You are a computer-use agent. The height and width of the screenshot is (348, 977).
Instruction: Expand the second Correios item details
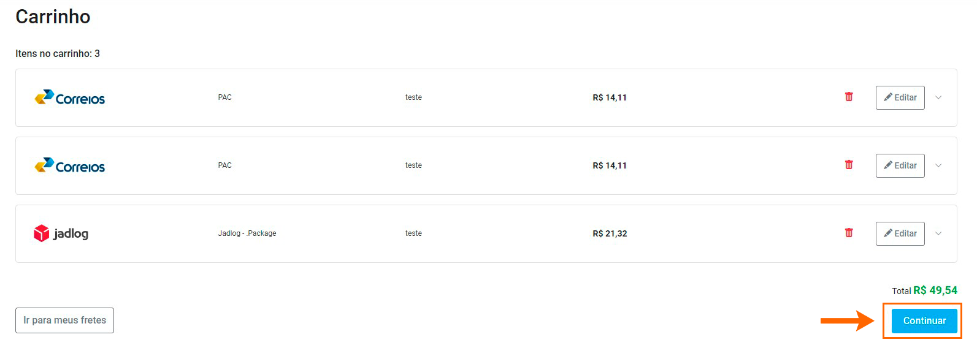938,165
